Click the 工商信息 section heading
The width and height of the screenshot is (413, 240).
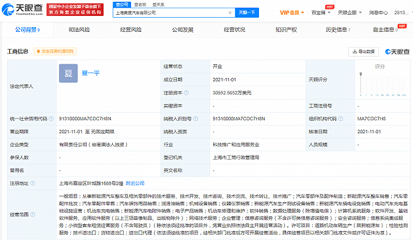tap(18, 51)
